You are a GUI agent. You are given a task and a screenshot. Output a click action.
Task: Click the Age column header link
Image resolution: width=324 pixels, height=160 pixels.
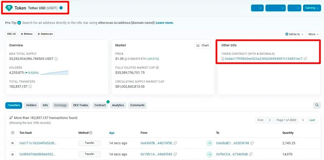click(x=112, y=133)
